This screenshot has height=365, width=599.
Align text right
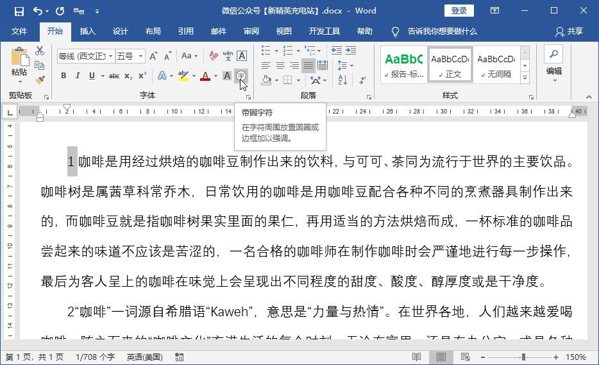[x=294, y=65]
